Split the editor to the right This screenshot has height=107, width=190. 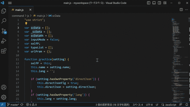point(181,10)
